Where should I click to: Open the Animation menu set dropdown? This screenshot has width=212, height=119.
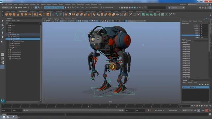coord(7,8)
